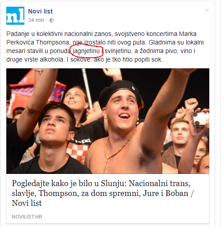Visit the NOVILIST.HR source domain

[x=27, y=217]
